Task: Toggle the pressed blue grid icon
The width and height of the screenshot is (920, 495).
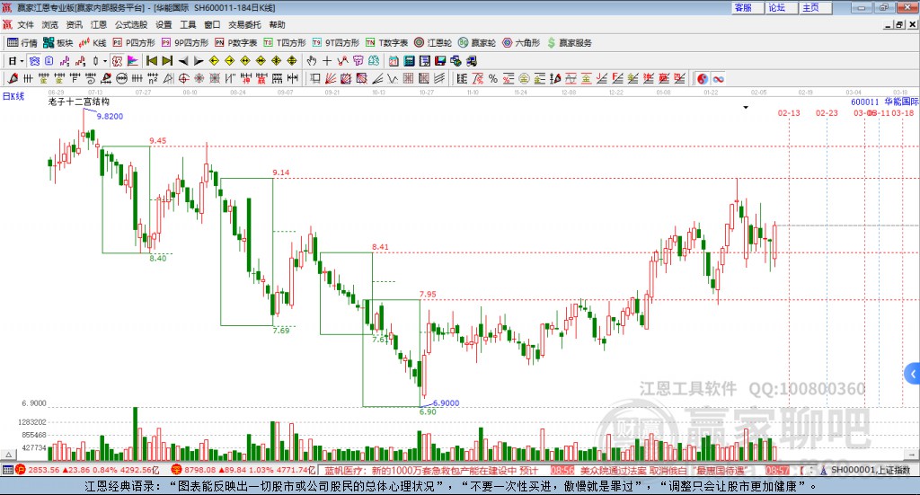Action: coord(34,61)
